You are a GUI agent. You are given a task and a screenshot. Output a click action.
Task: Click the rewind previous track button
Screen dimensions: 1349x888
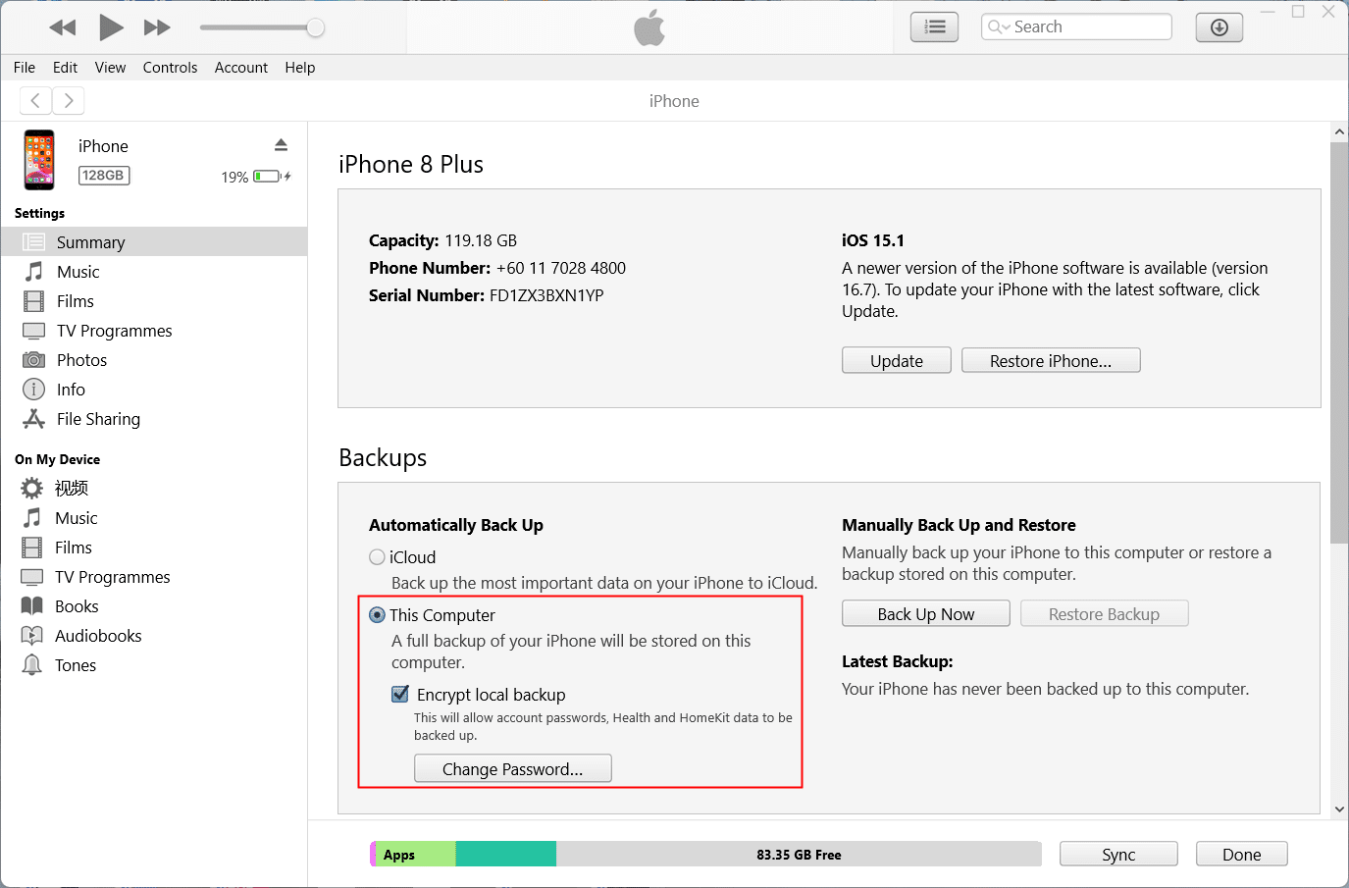click(63, 27)
